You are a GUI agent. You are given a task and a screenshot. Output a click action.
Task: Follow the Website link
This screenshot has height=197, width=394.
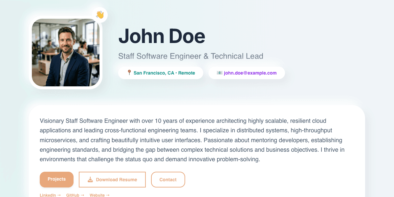[97, 195]
